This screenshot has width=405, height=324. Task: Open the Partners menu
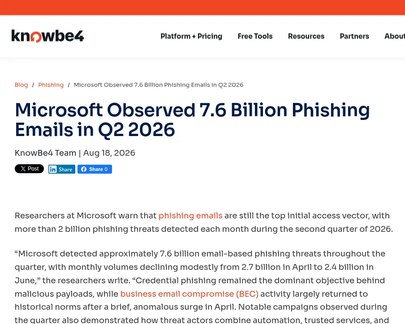point(354,36)
